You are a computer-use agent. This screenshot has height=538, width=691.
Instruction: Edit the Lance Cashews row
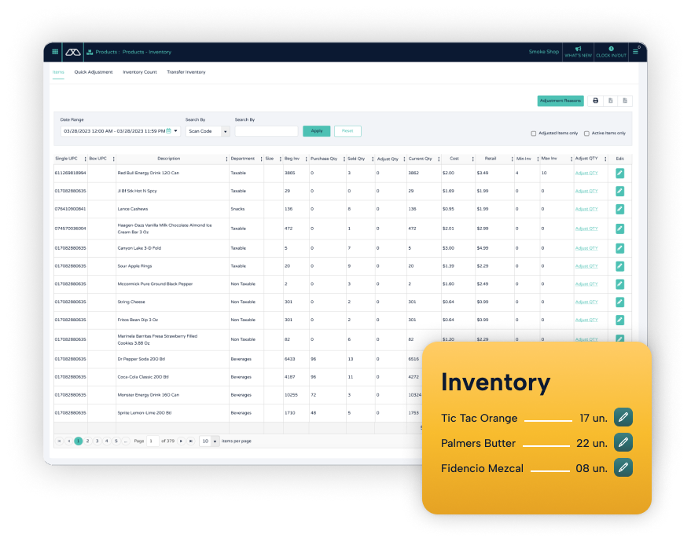click(x=619, y=209)
